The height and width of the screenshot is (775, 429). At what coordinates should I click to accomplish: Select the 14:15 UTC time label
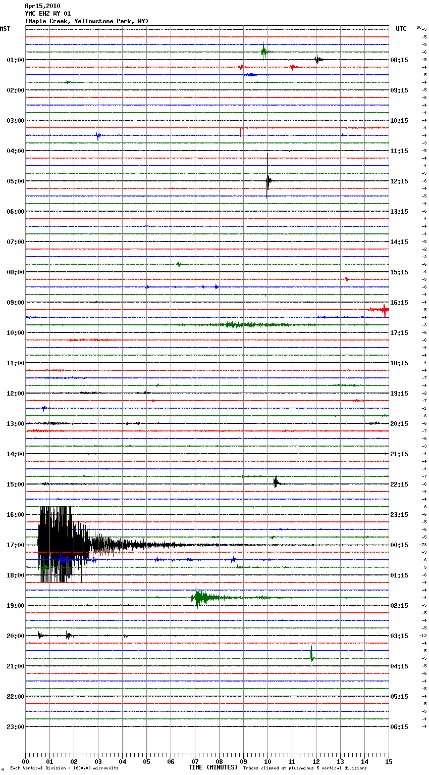coord(399,242)
